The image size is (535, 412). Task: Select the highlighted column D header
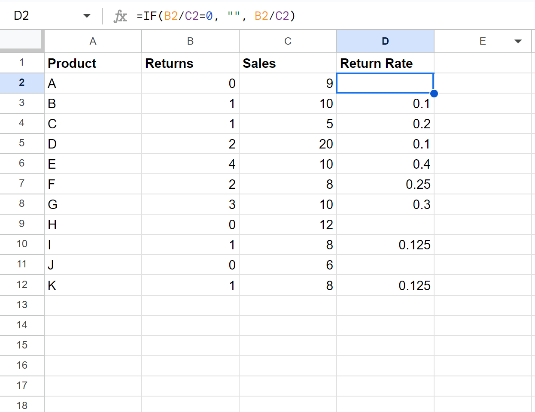(385, 41)
